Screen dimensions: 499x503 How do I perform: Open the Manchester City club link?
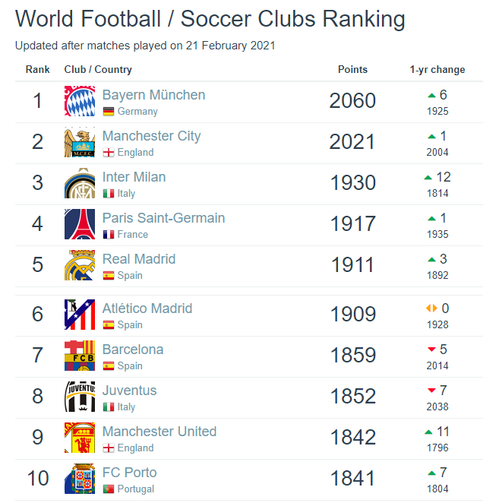point(151,136)
